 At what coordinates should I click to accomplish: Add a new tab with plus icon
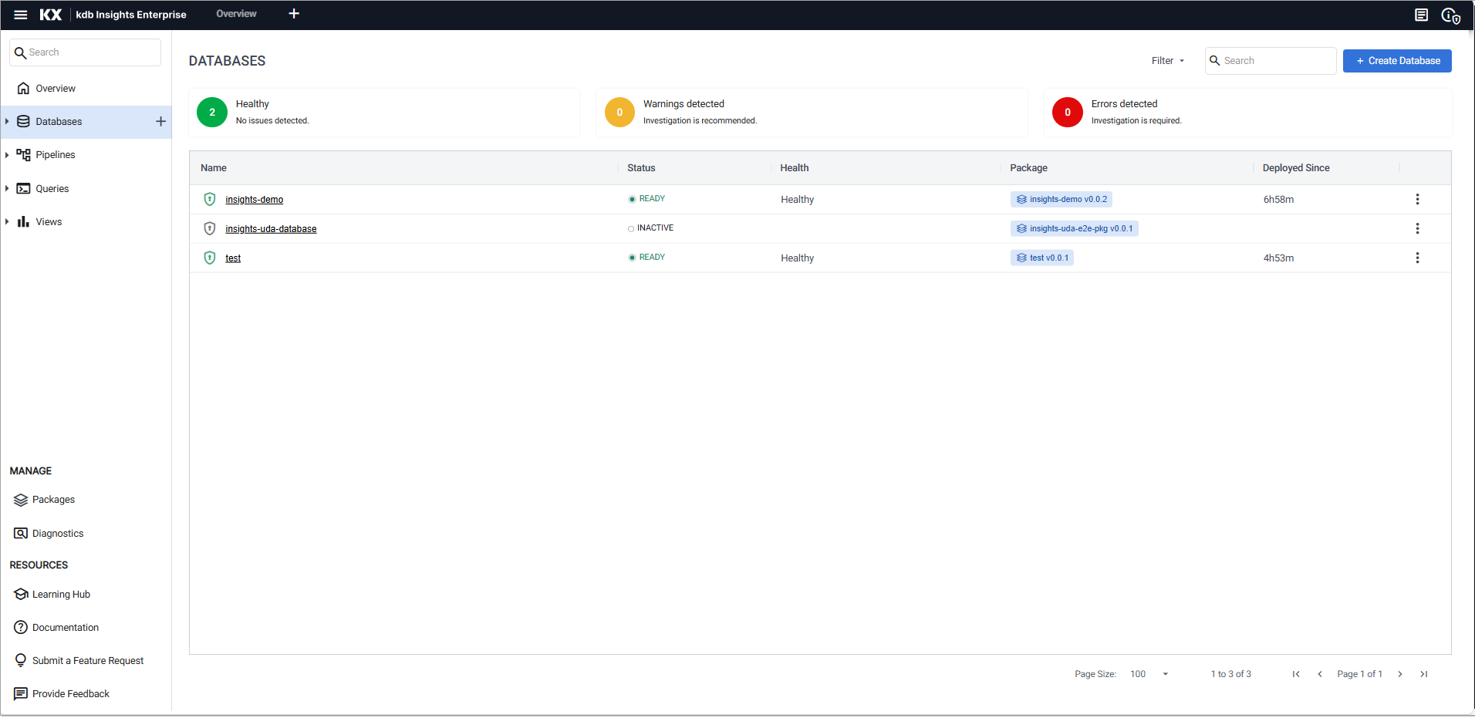294,14
